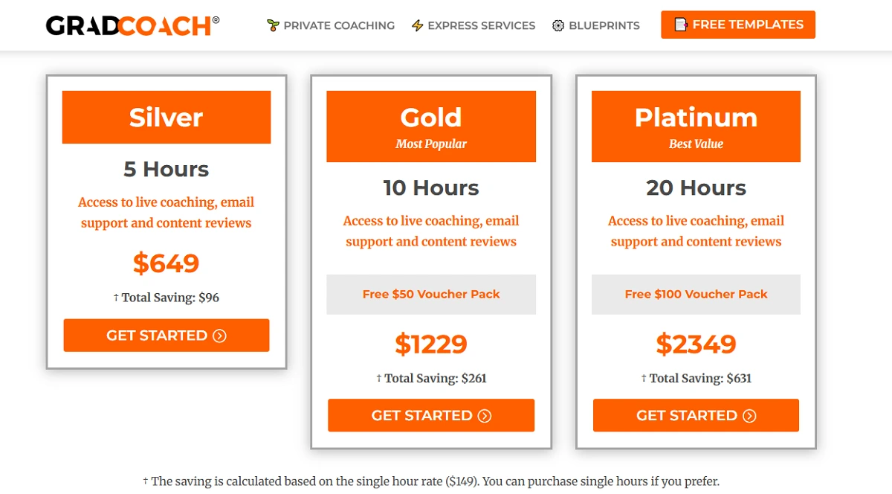Click the Free $50 Voucher Pack banner
The width and height of the screenshot is (892, 494).
coord(431,295)
